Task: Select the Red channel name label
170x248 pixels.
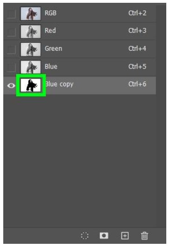Action: [50, 30]
